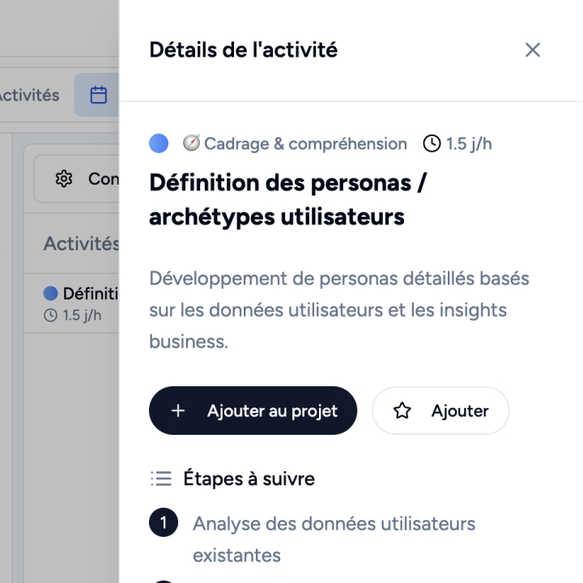Screen dimensions: 583x583
Task: Click the clock icon in the details header
Action: (x=432, y=143)
